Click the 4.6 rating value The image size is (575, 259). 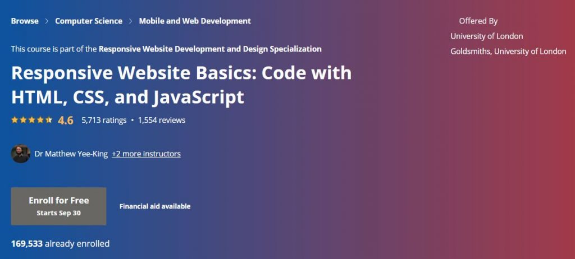click(66, 120)
